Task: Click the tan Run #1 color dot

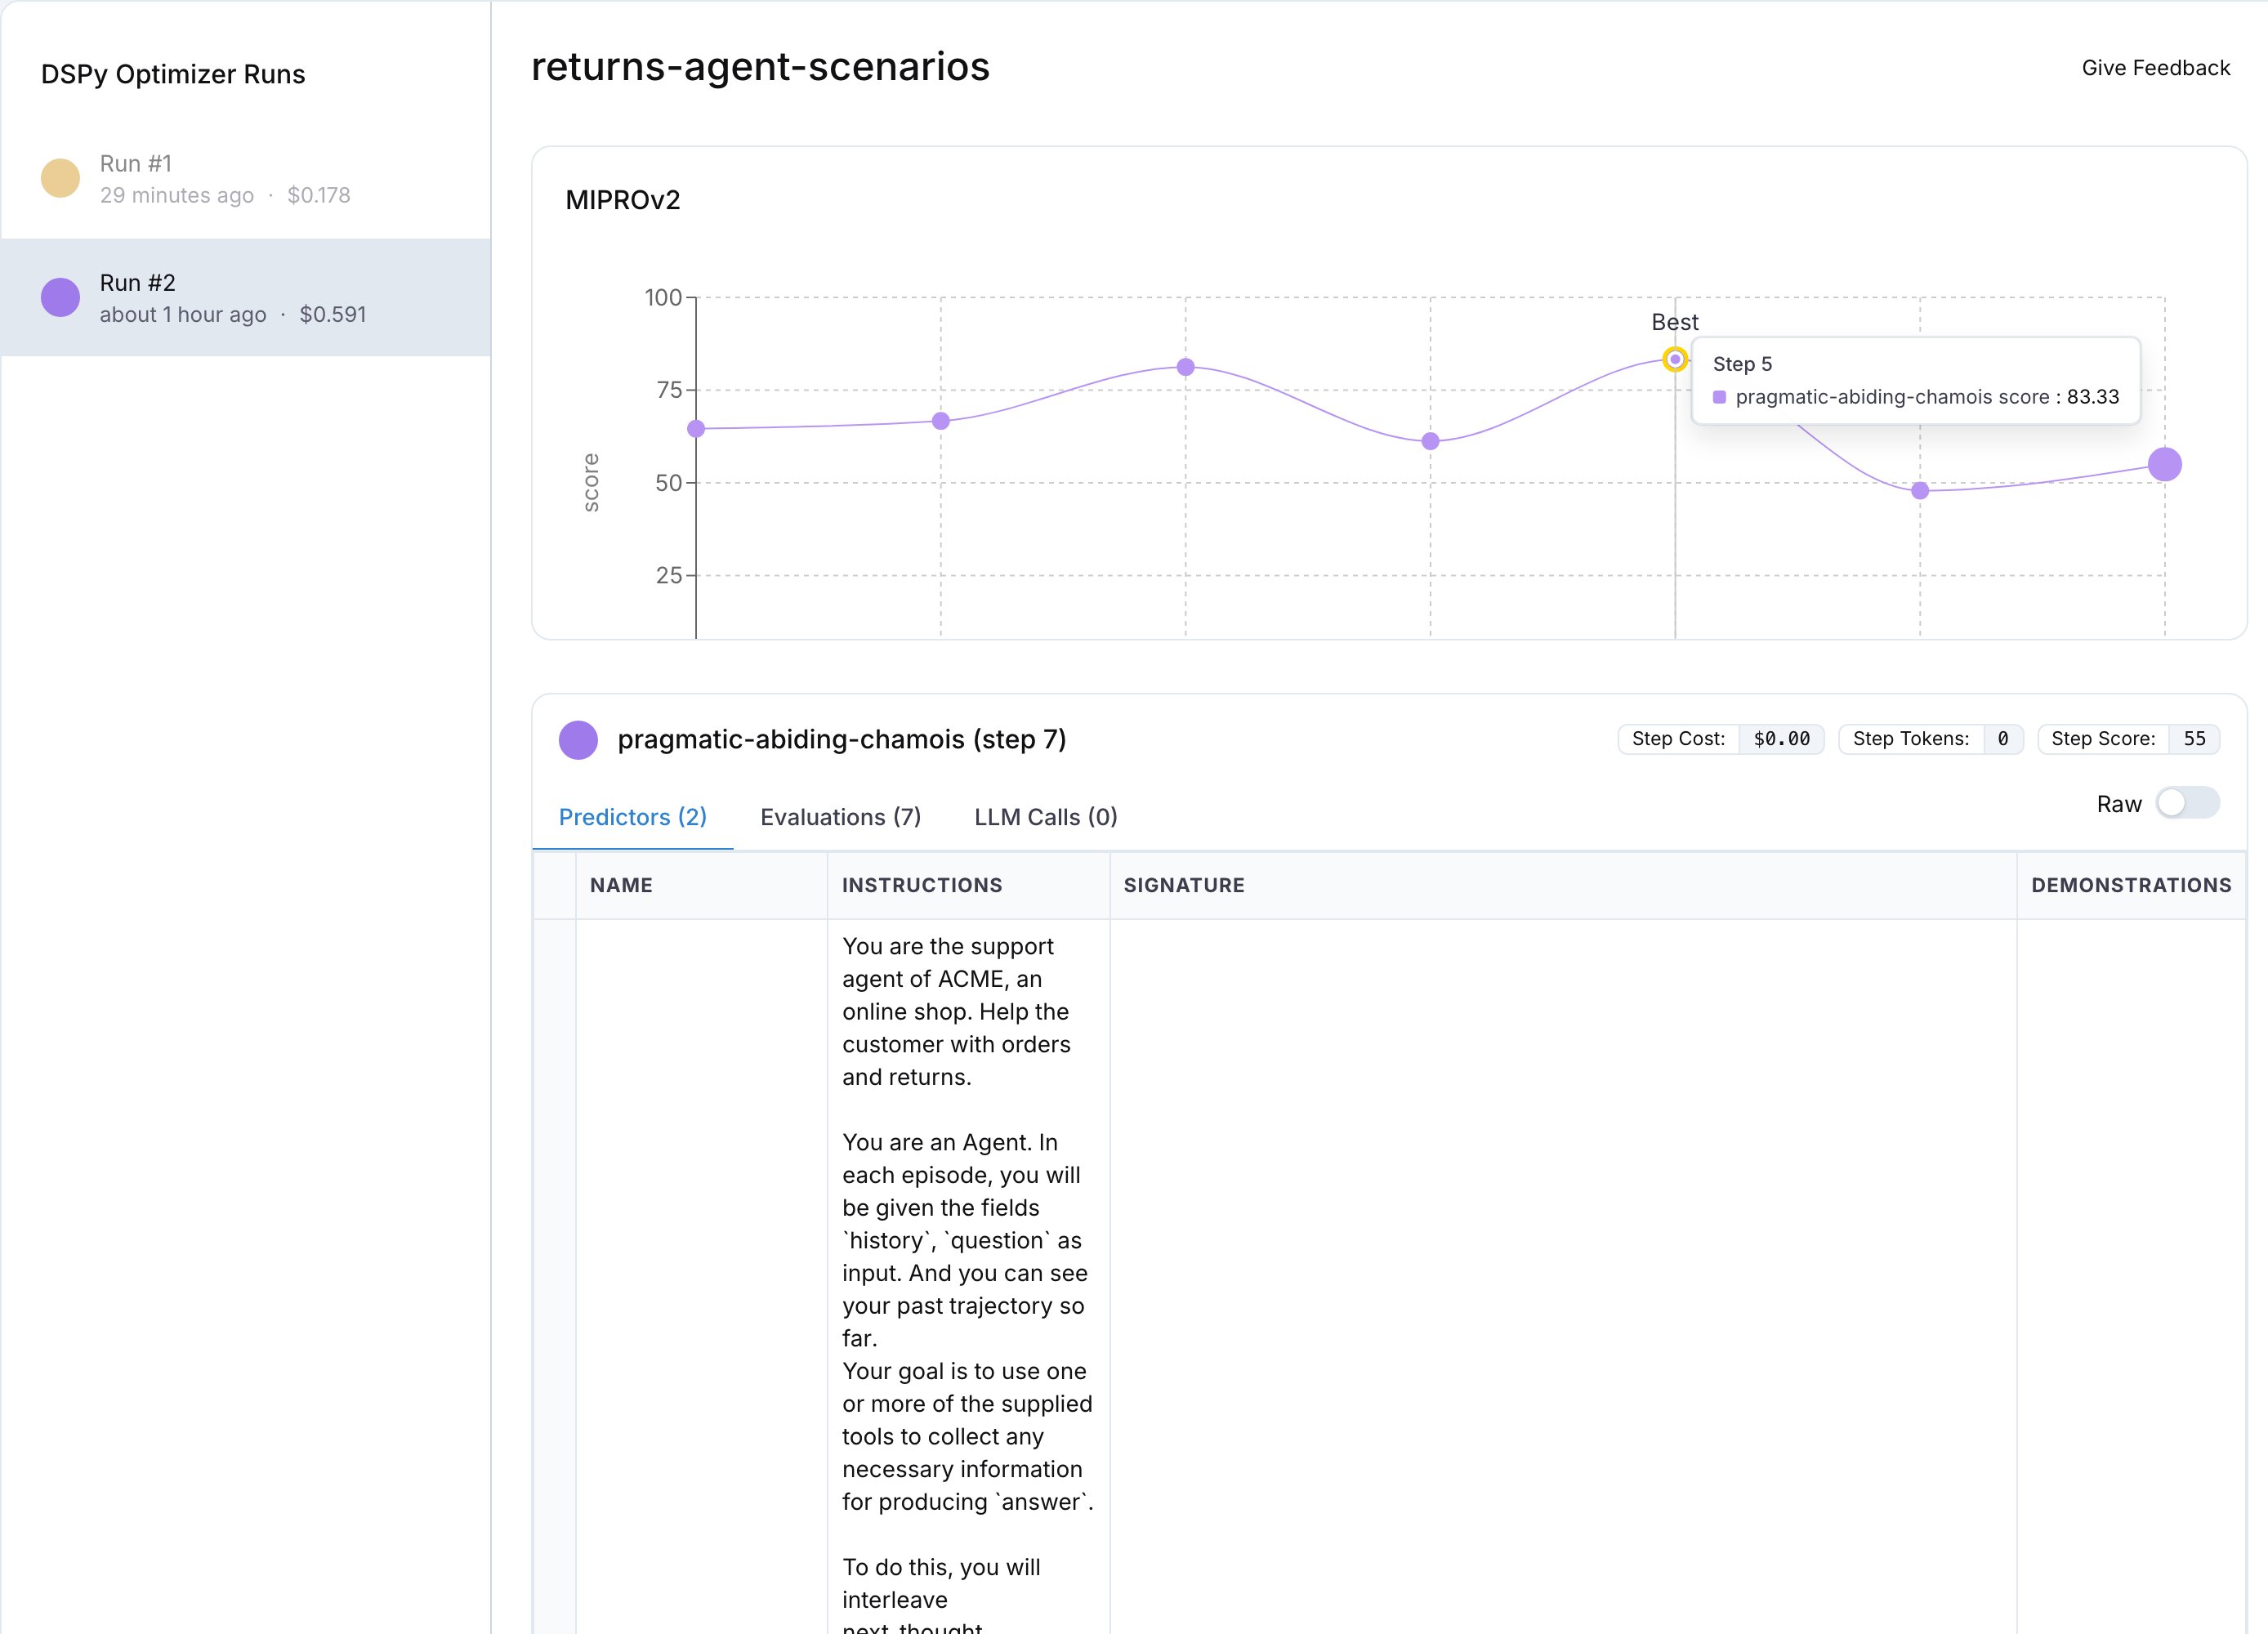Action: pos(60,178)
